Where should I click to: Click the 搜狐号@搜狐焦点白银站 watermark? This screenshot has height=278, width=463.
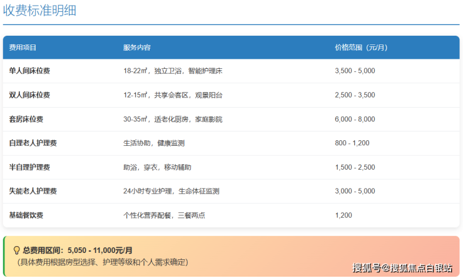coord(402,268)
